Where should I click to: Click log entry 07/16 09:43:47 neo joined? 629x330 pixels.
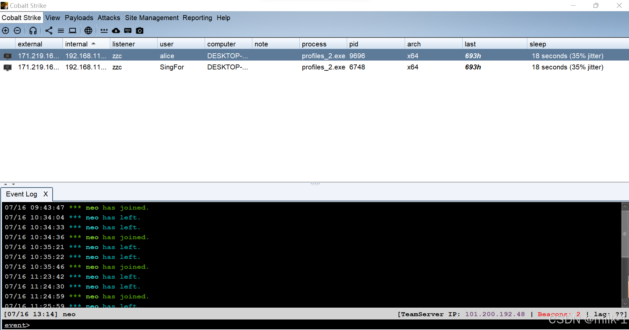pos(77,208)
